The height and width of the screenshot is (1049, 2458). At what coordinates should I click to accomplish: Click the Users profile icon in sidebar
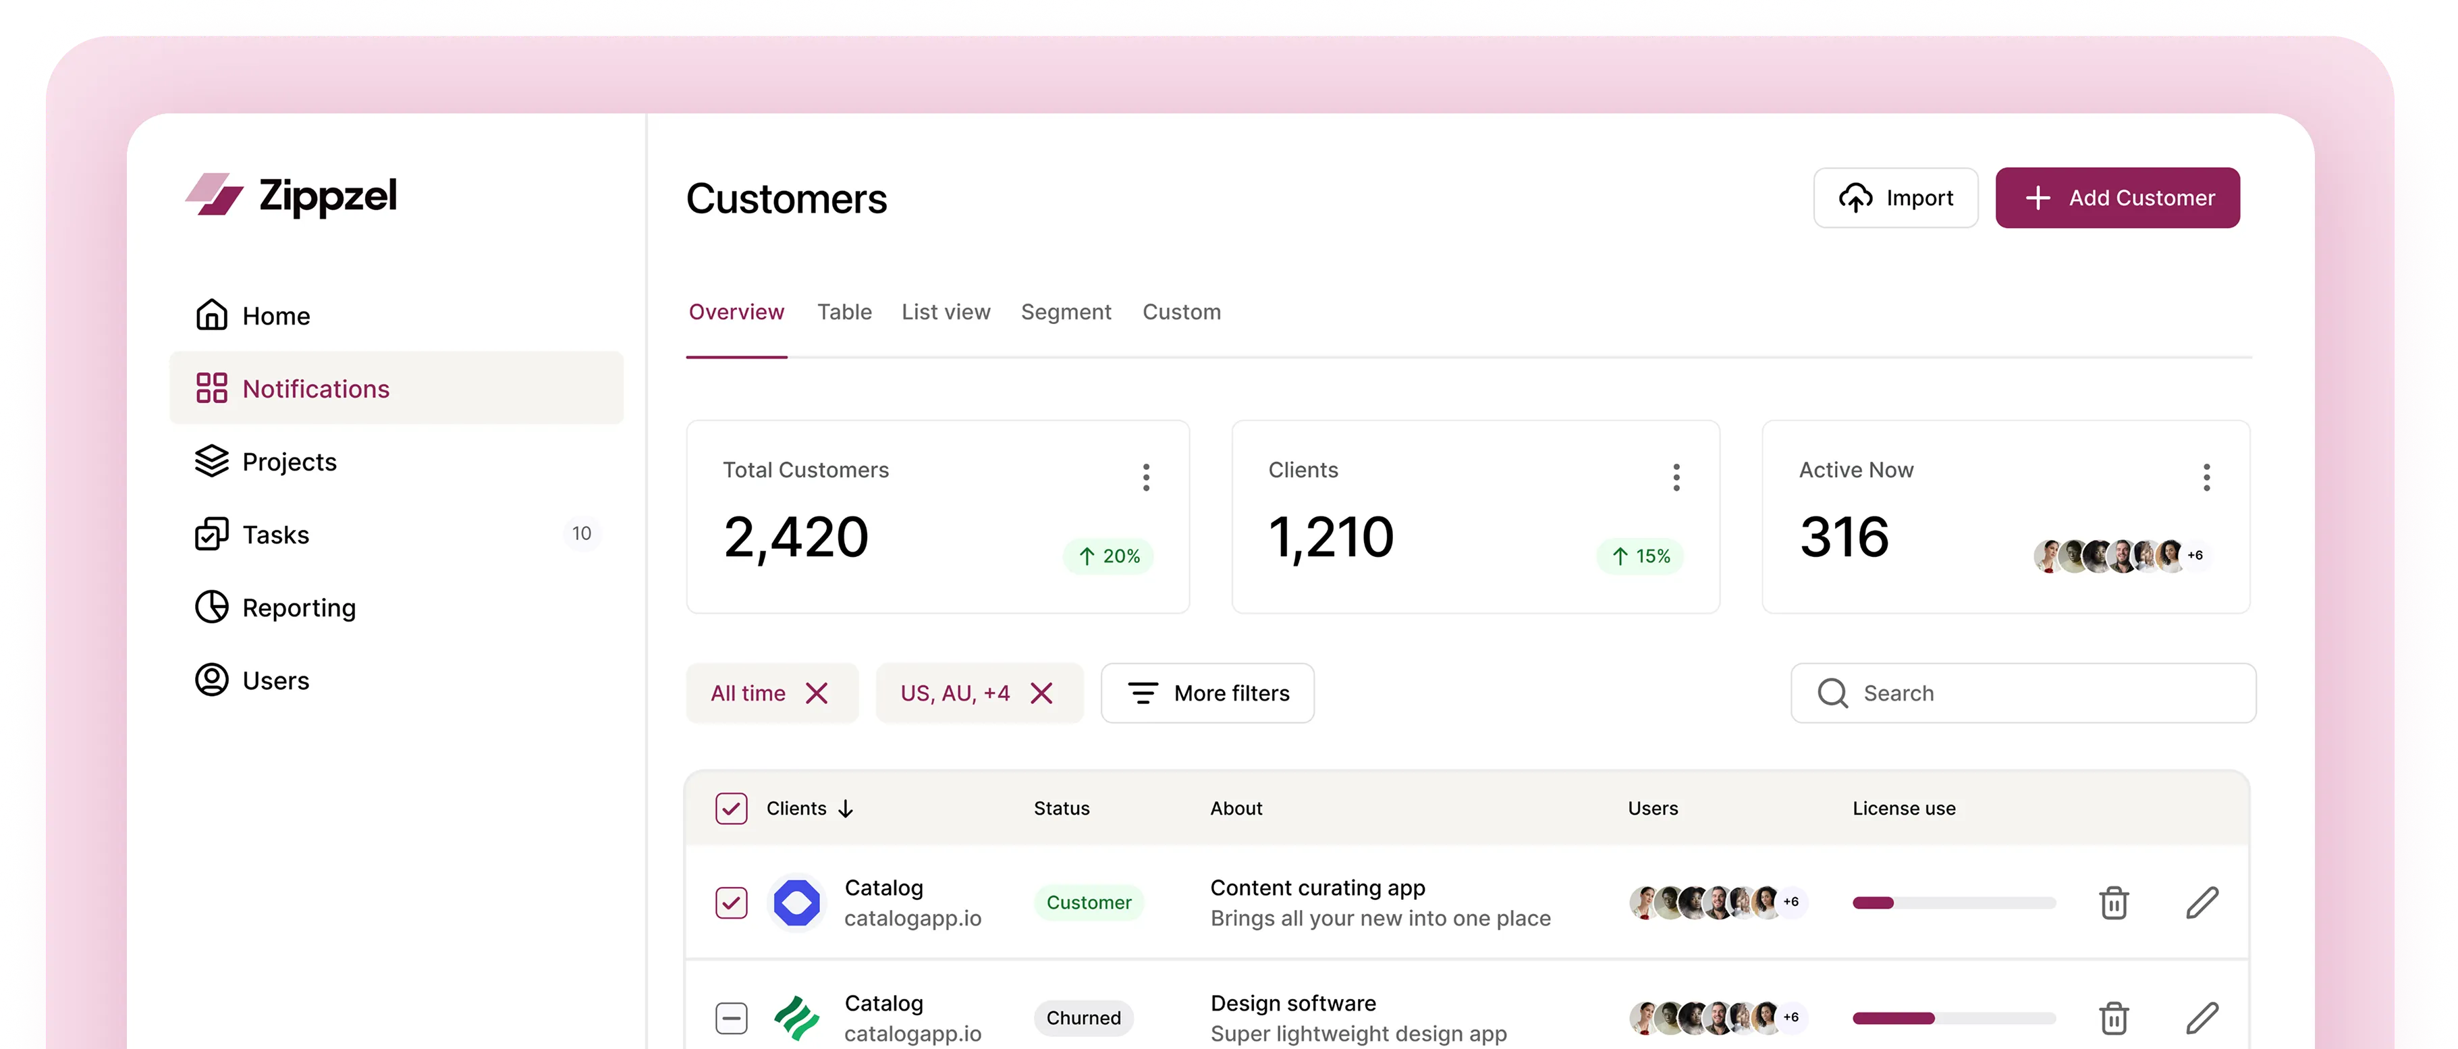(211, 680)
